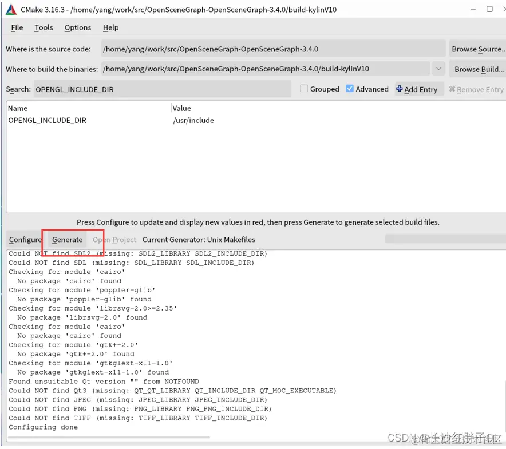Click the Browse Build button
The image size is (506, 449).
(477, 69)
